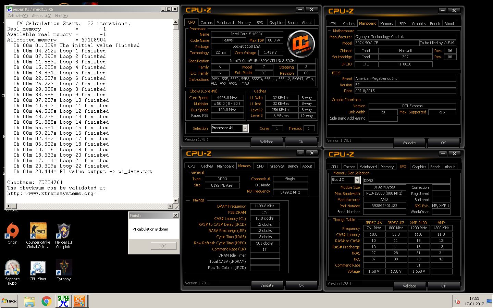
Task: Click Super PI horizontal scrollbar right arrow
Action: click(170, 206)
